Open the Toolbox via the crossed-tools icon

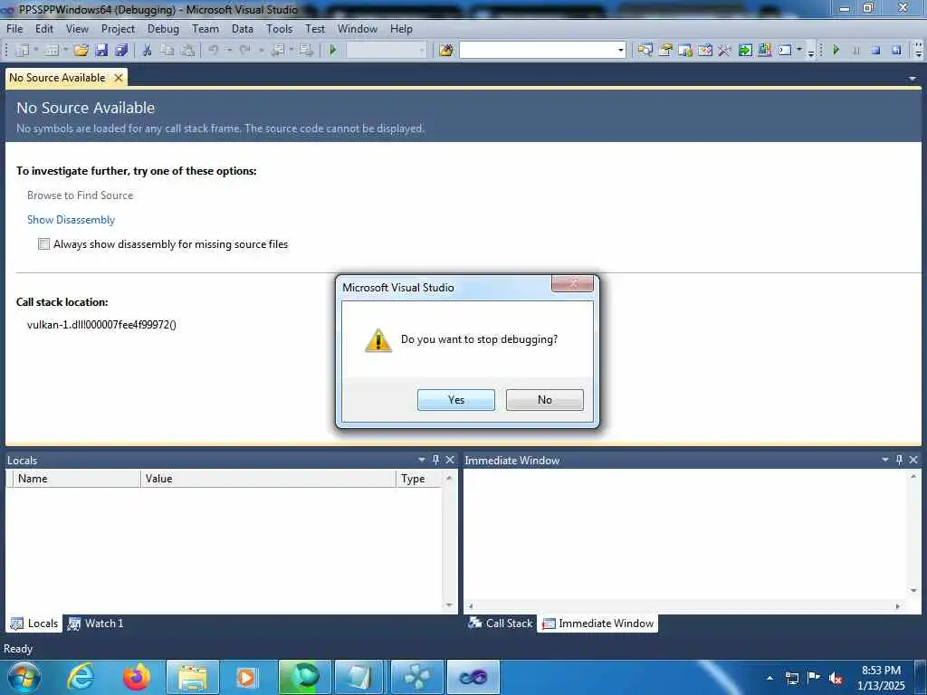pos(725,51)
